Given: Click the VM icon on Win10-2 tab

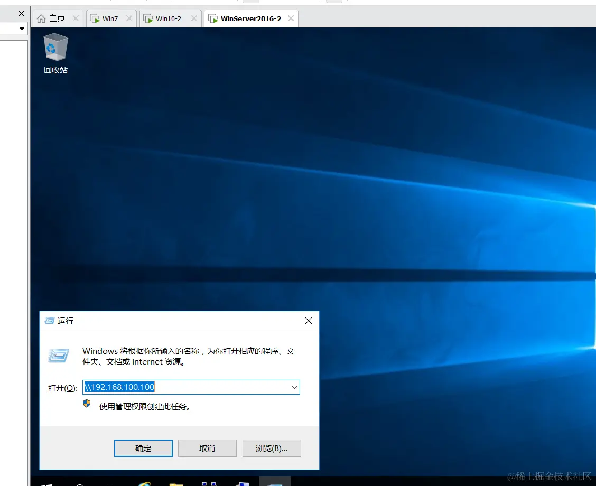Looking at the screenshot, I should pyautogui.click(x=148, y=18).
